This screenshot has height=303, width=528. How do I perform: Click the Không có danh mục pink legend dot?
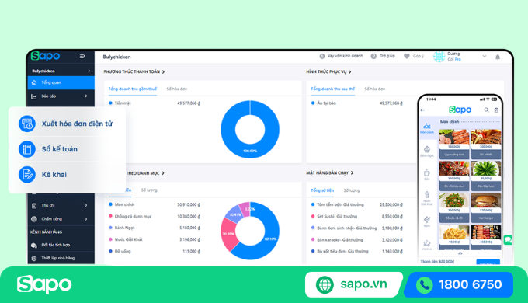[110, 216]
